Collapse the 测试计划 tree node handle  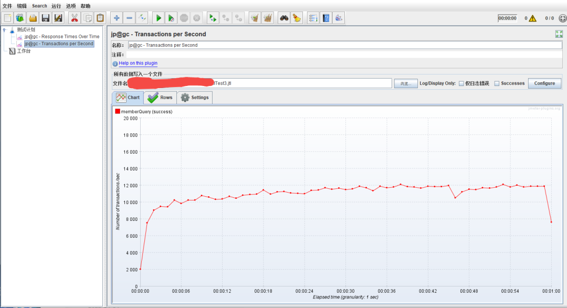tap(4, 29)
